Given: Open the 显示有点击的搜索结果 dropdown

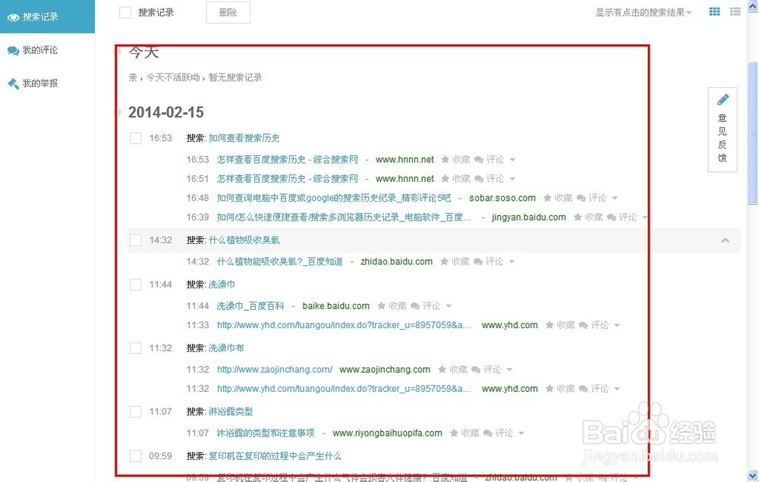Looking at the screenshot, I should [644, 13].
